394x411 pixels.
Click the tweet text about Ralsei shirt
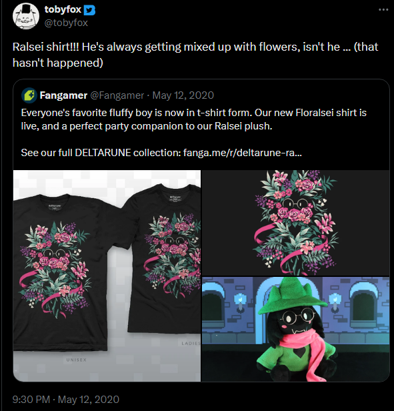click(x=195, y=55)
